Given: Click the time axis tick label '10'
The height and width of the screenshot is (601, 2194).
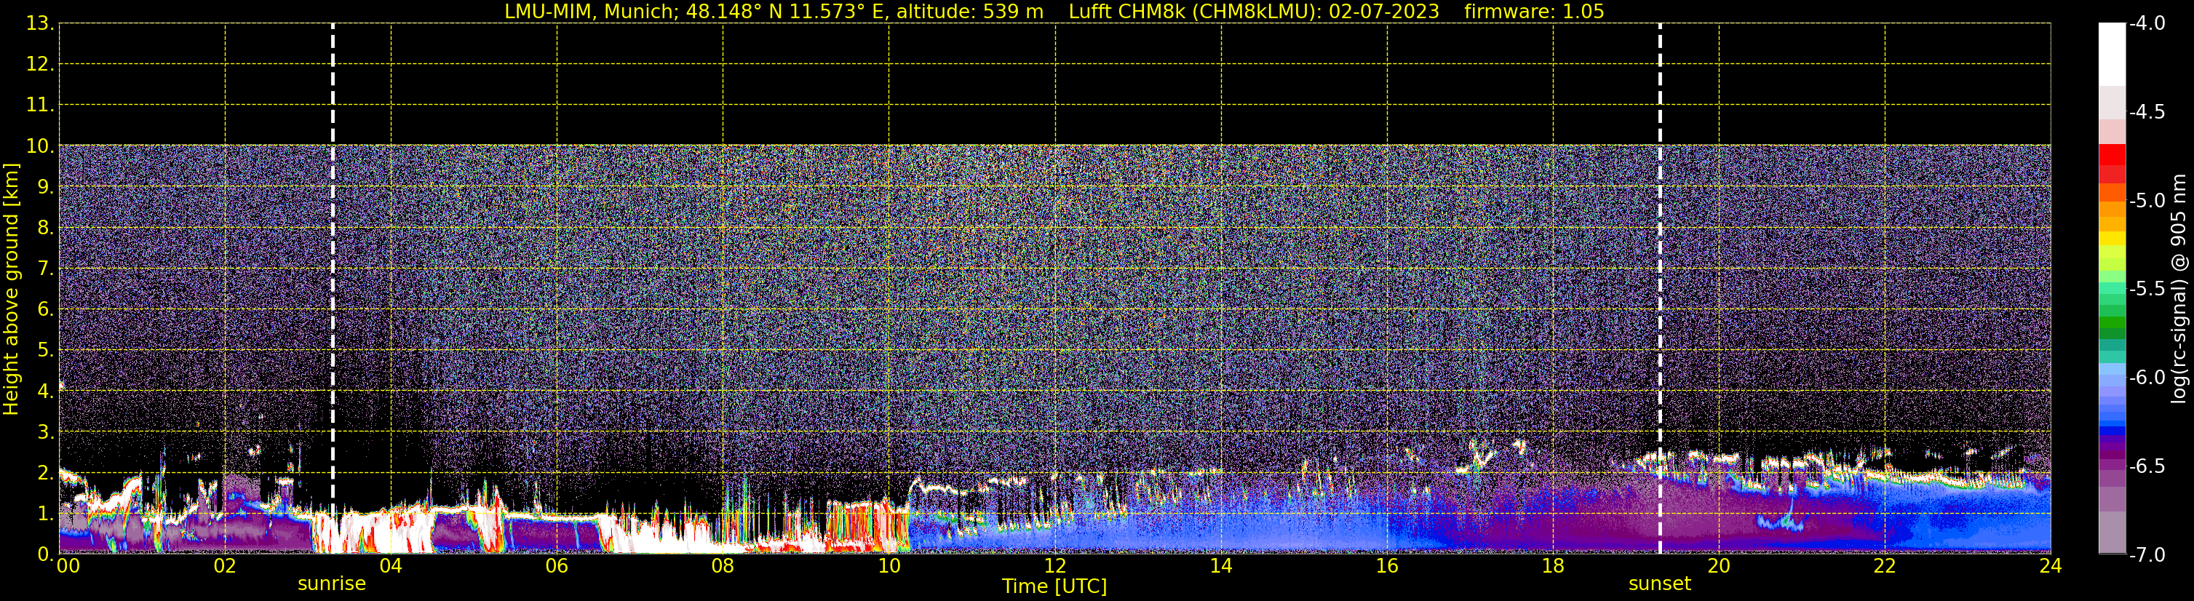Looking at the screenshot, I should [x=889, y=566].
